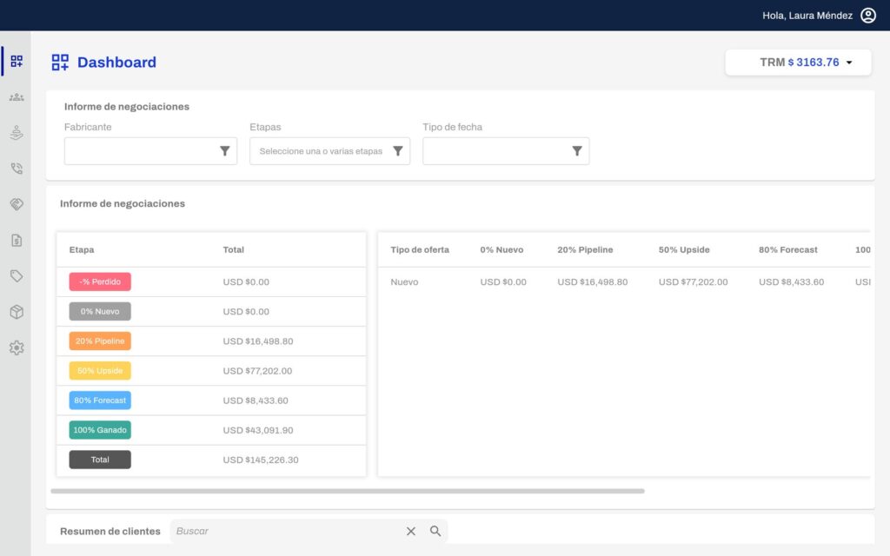Click USD $16,498.80 in the Etapa table
Viewport: 890px width, 556px height.
(x=257, y=341)
